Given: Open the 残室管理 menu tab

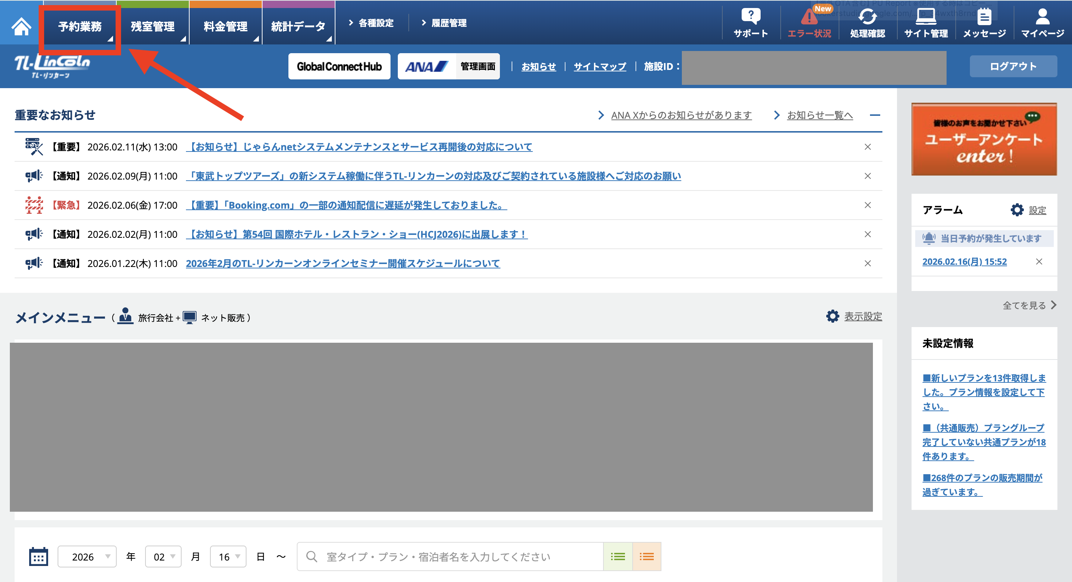Looking at the screenshot, I should click(153, 27).
